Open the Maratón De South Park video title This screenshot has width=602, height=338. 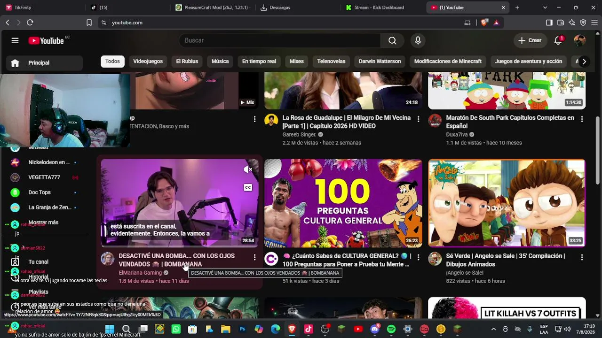510,122
